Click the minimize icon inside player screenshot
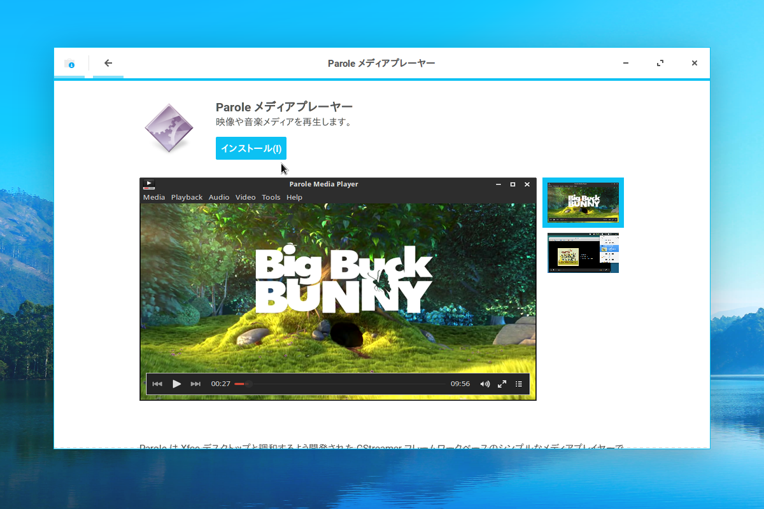Screen dimensions: 764x509 tap(499, 185)
